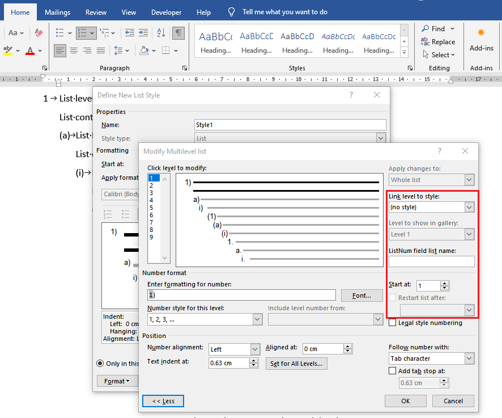This screenshot has height=418, width=502.
Task: Open the Find dropdown arrow
Action: pyautogui.click(x=452, y=28)
